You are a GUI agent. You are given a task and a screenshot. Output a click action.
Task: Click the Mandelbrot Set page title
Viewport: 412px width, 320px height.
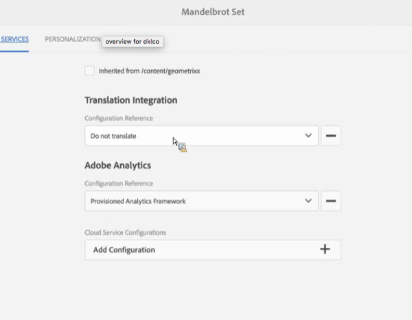tap(213, 12)
